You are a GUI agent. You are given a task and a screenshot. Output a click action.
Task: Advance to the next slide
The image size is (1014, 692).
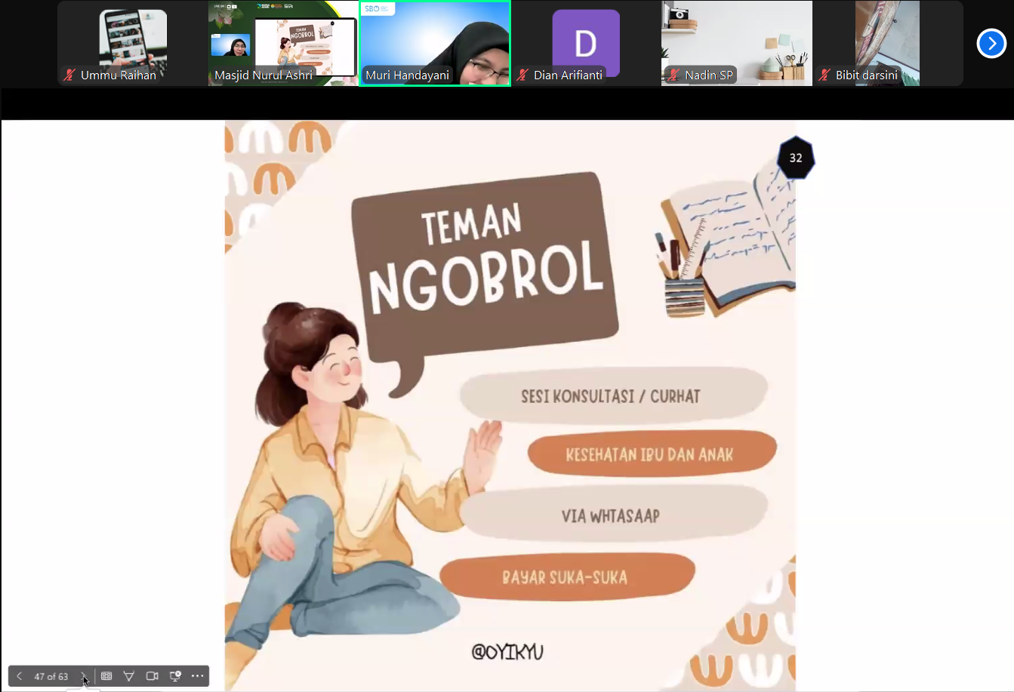(x=83, y=676)
